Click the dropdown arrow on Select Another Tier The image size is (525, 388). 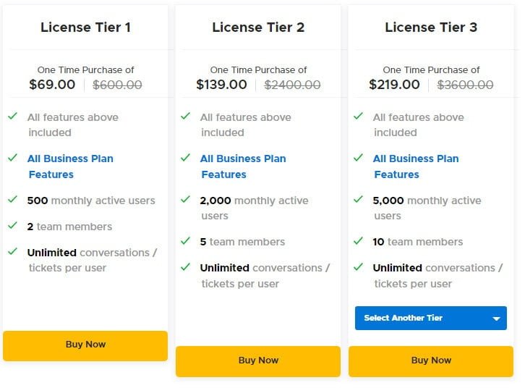coord(496,319)
